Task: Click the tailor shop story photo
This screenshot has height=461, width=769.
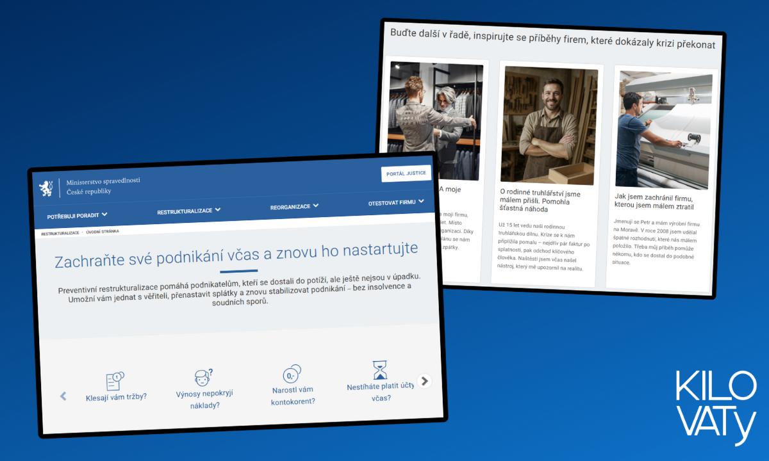Action: tap(434, 122)
